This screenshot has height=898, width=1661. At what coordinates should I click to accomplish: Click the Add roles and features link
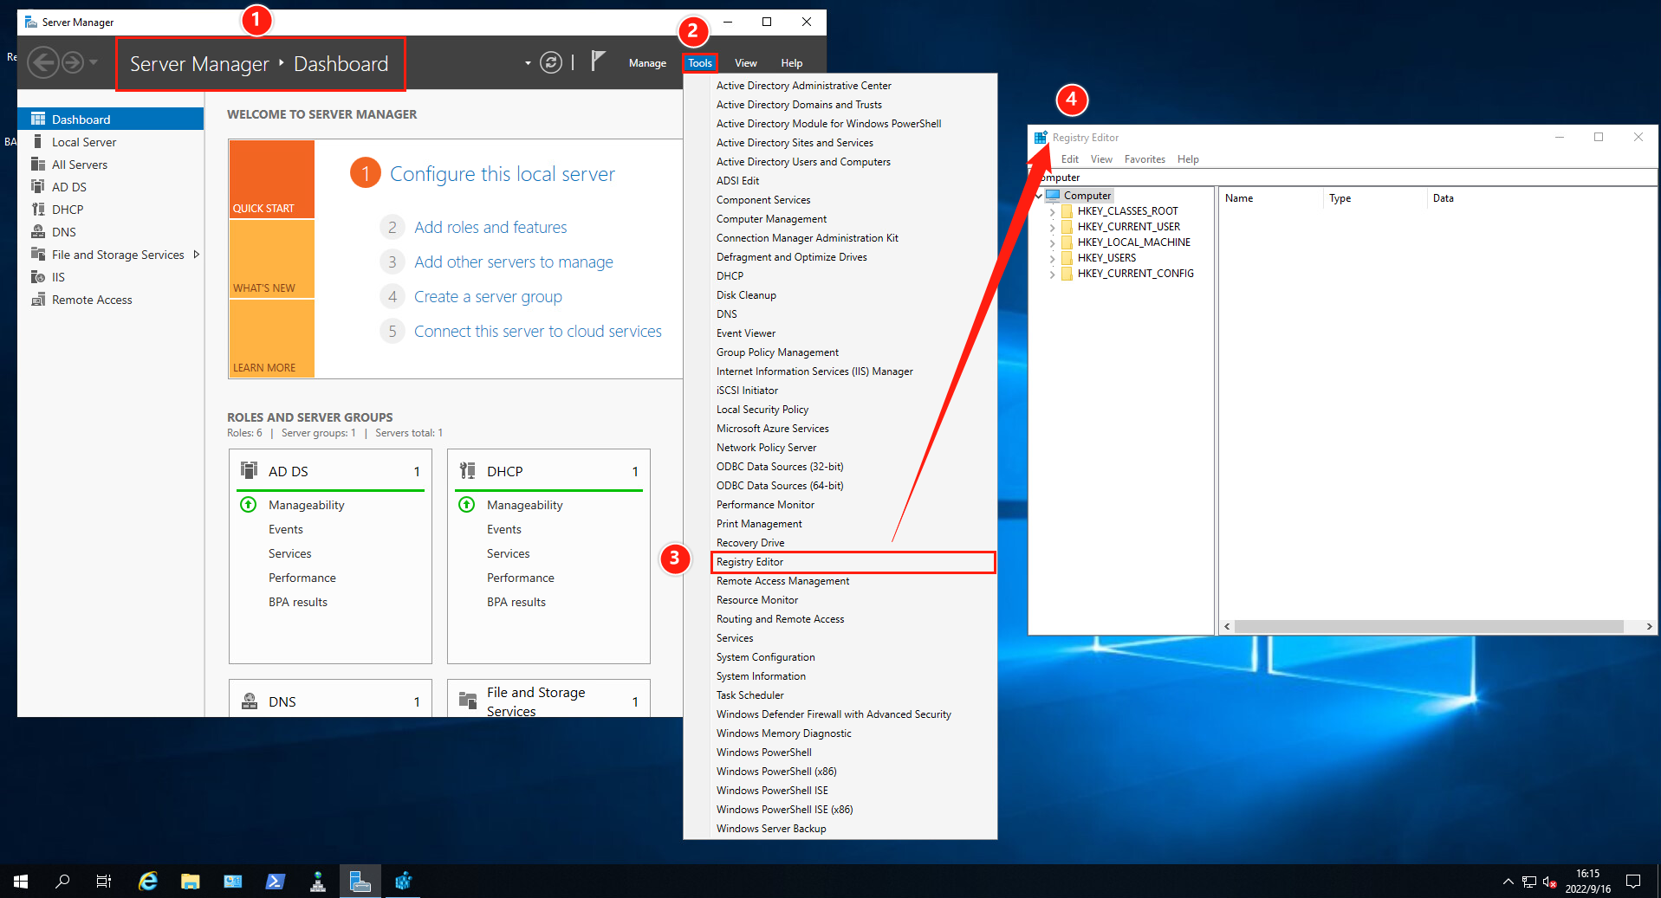point(490,227)
